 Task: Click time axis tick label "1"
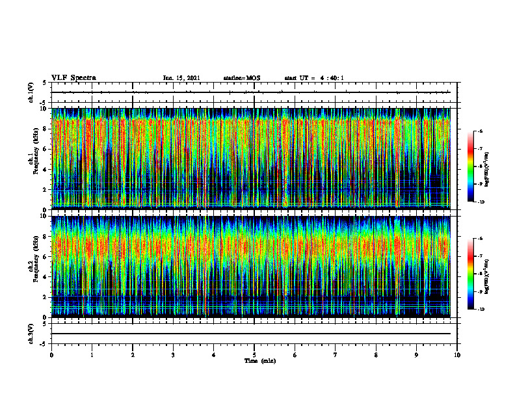(x=92, y=355)
